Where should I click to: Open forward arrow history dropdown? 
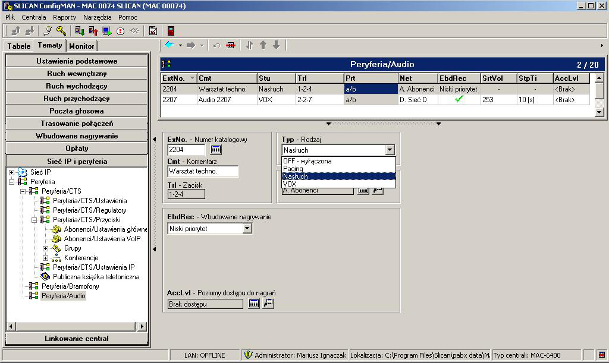pos(202,45)
